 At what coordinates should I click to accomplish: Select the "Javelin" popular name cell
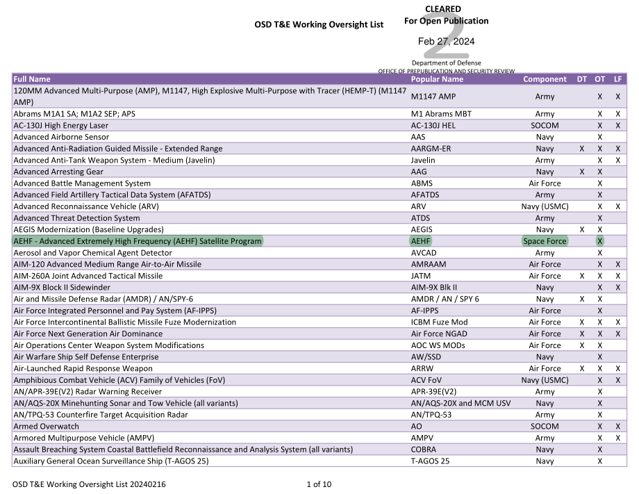[x=423, y=160]
